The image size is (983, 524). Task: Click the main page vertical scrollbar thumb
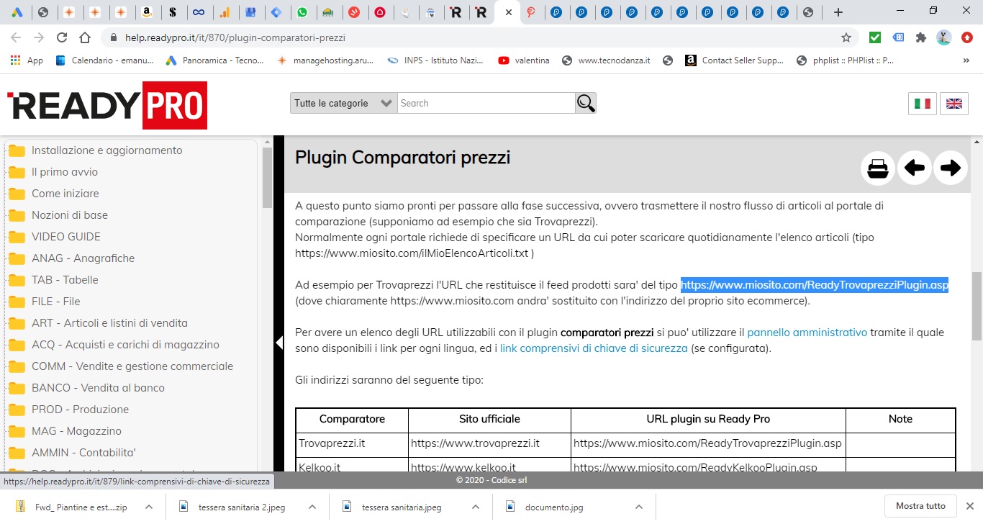click(x=977, y=306)
